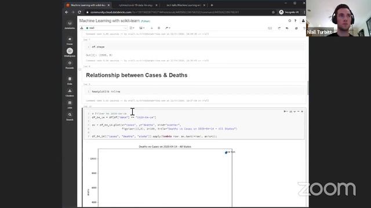This screenshot has height=208, width=371.
Task: Click the %matplotlib inline code cell
Action: [195, 91]
